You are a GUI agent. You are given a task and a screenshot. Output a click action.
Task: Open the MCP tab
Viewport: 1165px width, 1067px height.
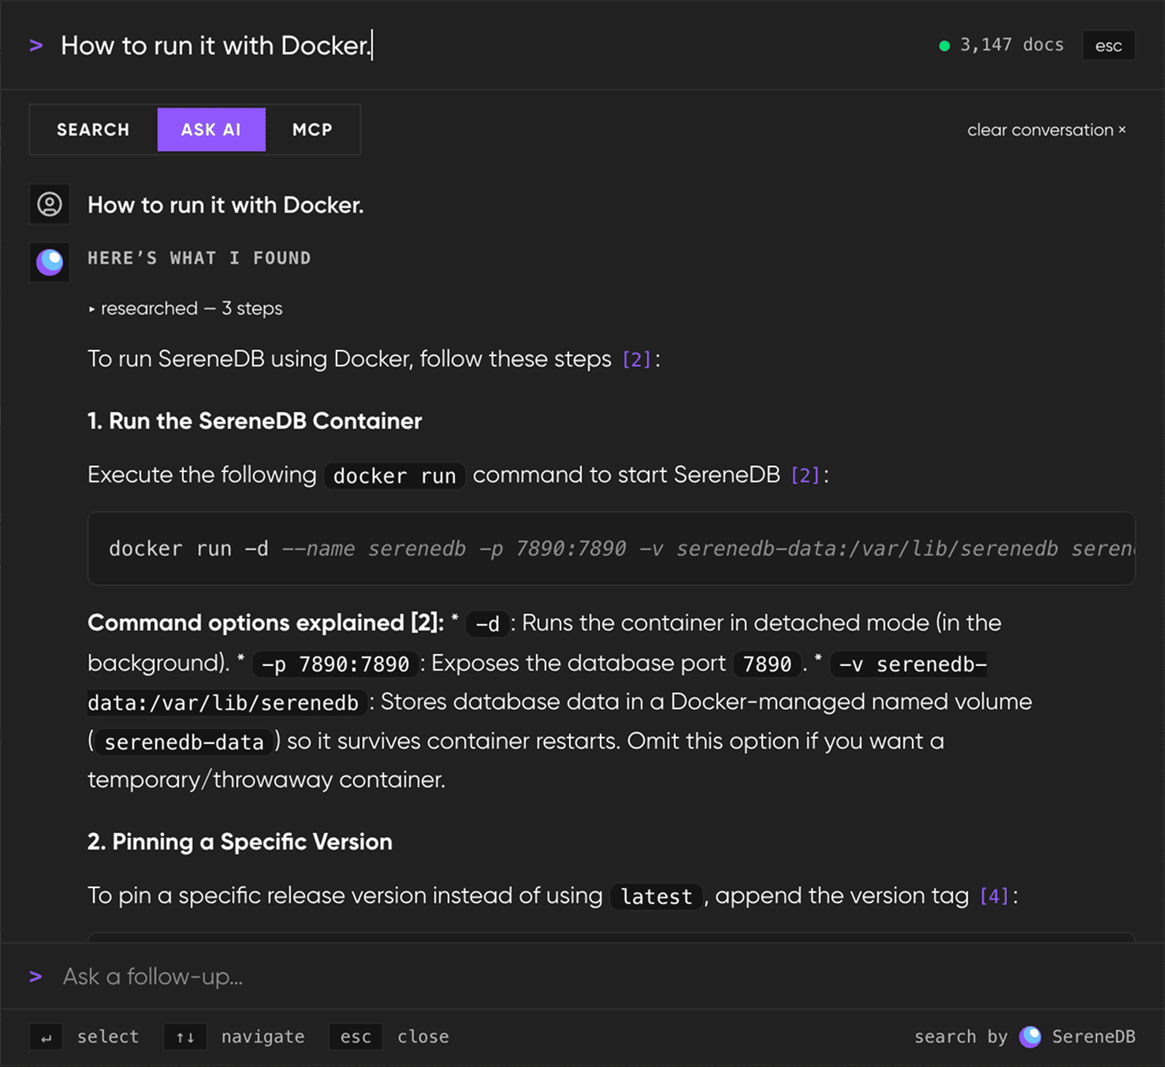click(x=312, y=129)
